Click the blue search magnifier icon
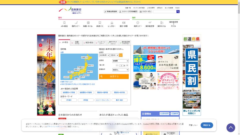 pos(178,12)
